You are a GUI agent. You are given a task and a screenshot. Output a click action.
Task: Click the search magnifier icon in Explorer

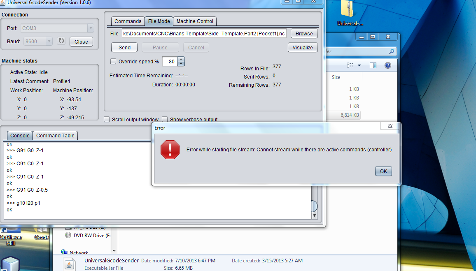click(392, 51)
